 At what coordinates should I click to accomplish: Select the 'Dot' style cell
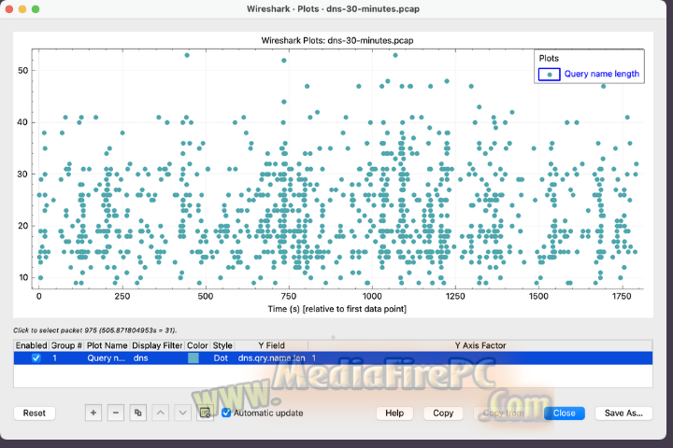click(x=221, y=358)
